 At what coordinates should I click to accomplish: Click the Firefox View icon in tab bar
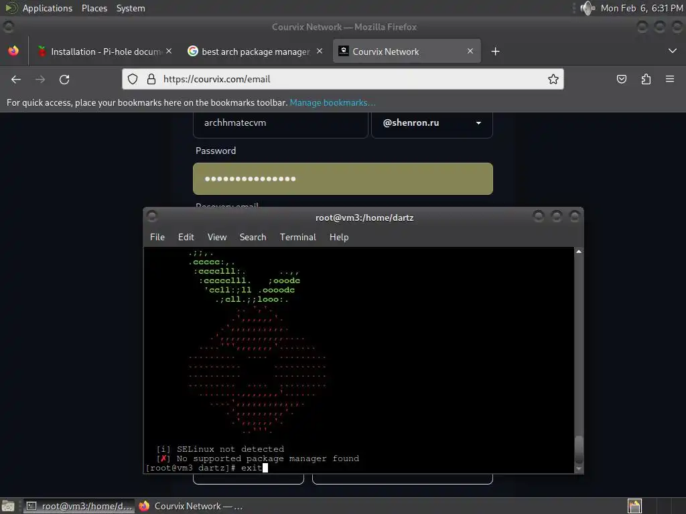pyautogui.click(x=13, y=51)
